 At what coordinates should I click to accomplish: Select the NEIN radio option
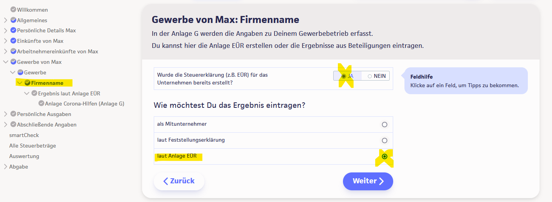(370, 76)
